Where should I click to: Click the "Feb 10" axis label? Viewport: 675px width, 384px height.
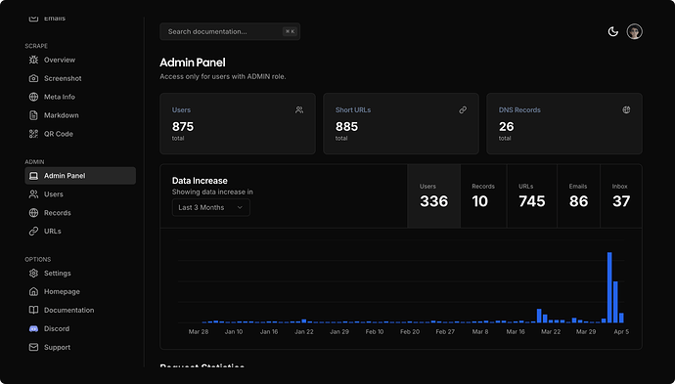375,331
